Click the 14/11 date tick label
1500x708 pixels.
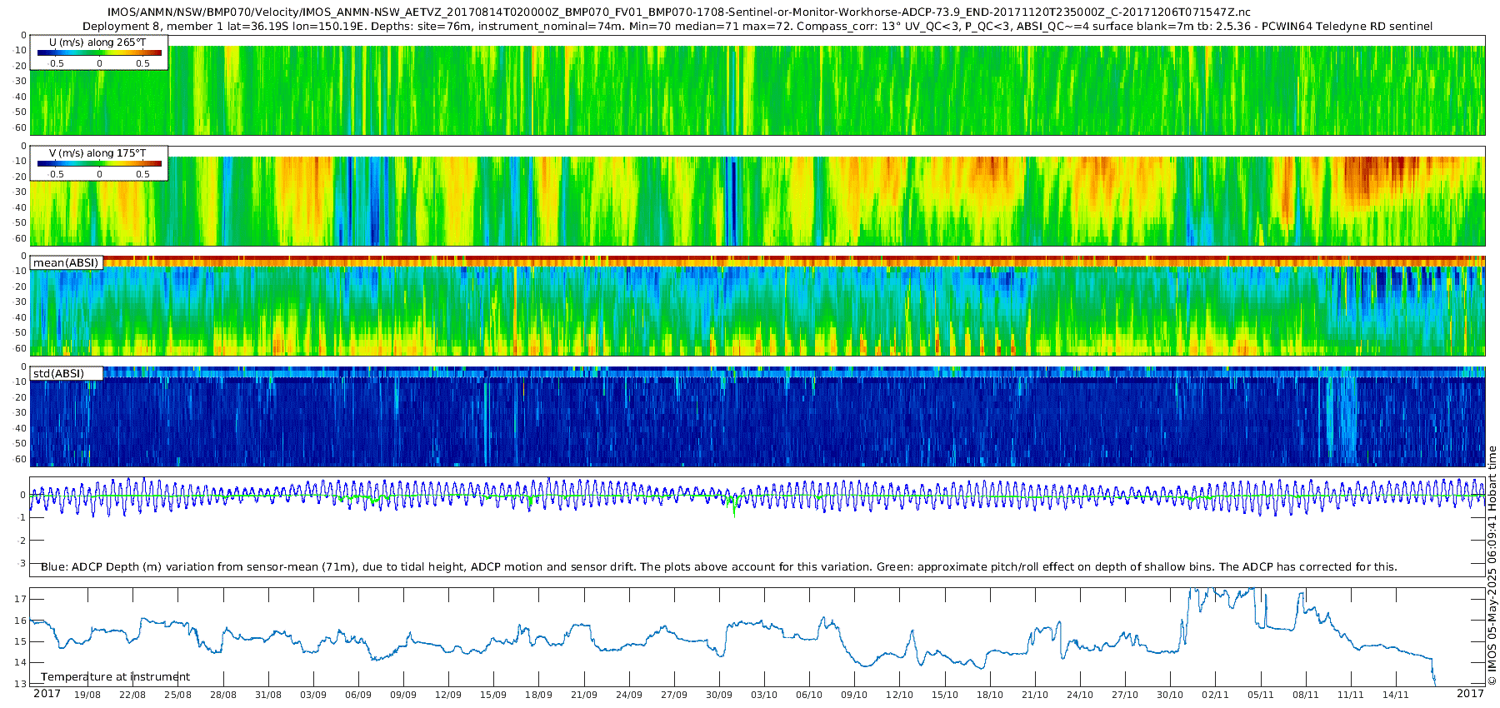1396,695
